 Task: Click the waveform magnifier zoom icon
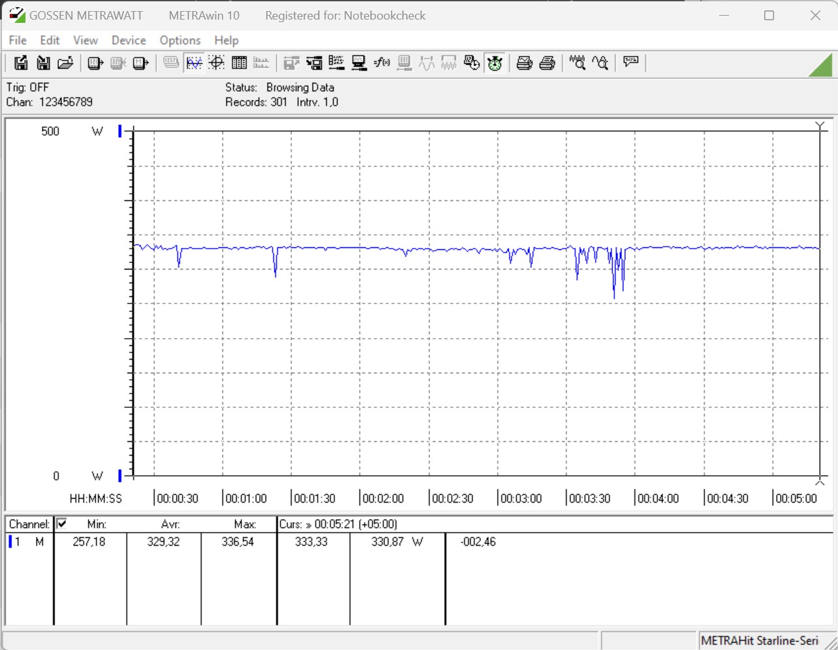tap(577, 63)
